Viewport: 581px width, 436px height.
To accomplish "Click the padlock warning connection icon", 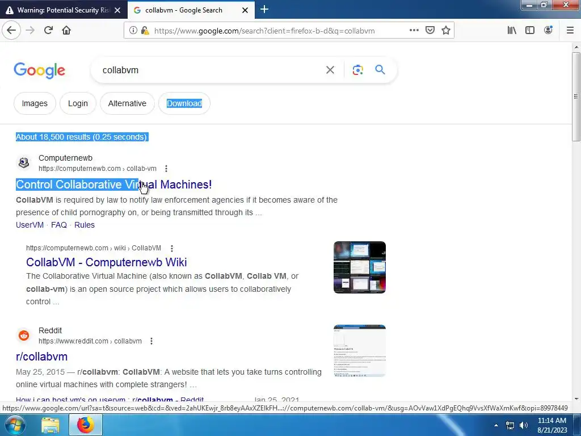I will (145, 31).
